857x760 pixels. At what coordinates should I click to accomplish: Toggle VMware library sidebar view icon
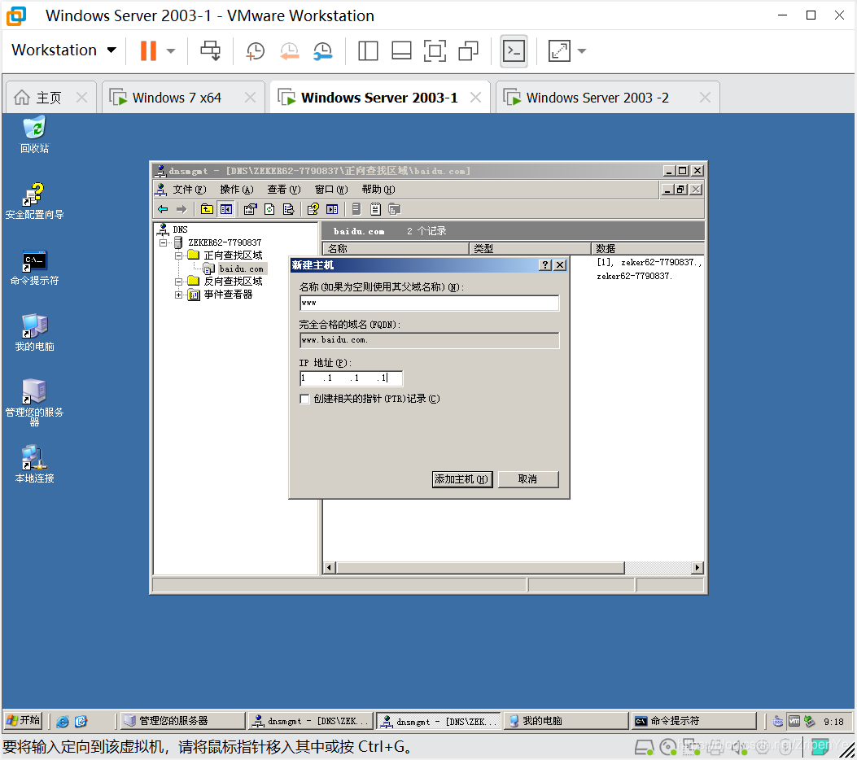[x=368, y=50]
